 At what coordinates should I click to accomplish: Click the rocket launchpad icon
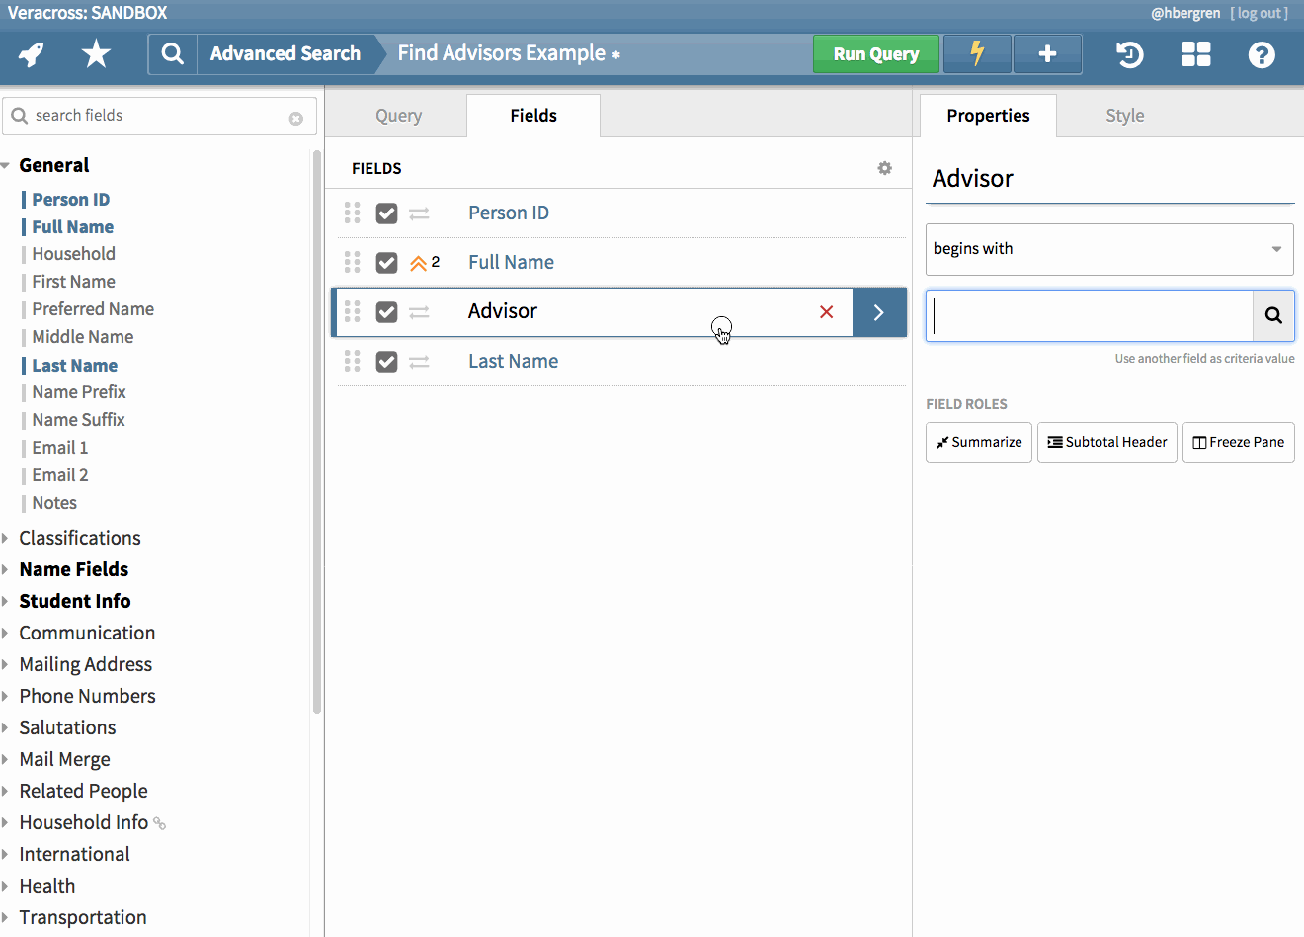[x=32, y=54]
